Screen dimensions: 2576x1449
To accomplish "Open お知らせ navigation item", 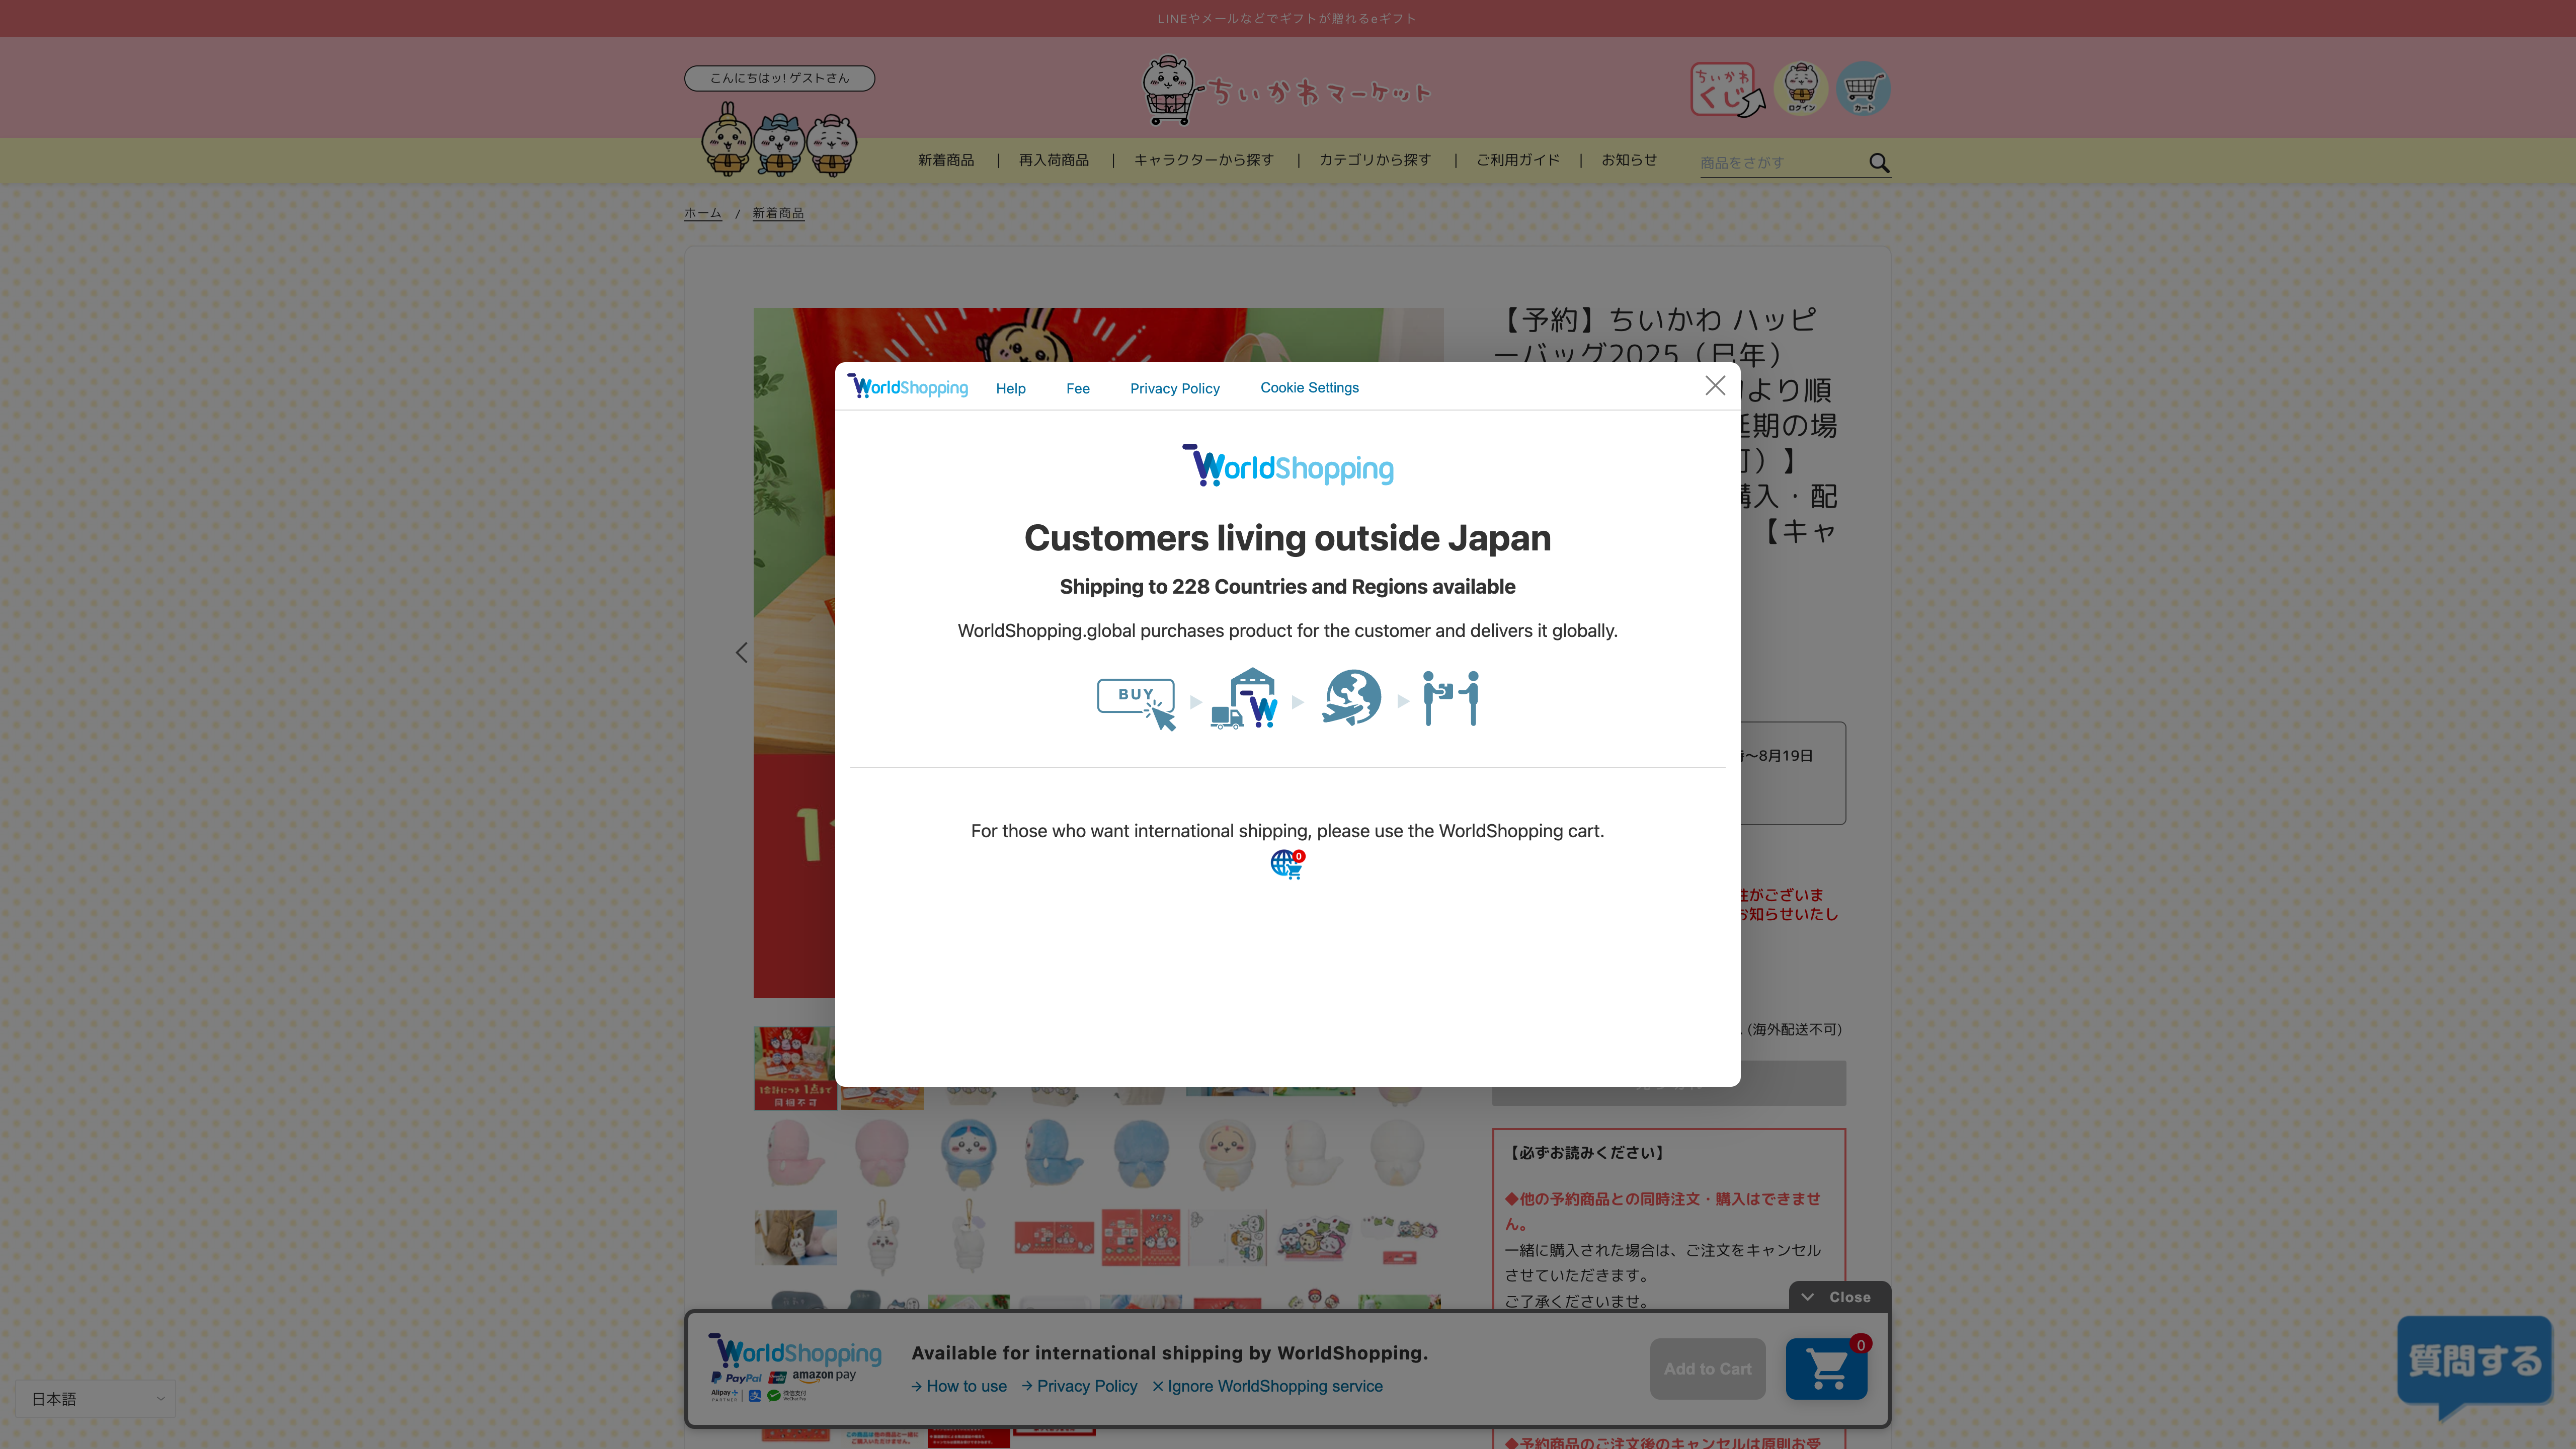I will 1629,160.
